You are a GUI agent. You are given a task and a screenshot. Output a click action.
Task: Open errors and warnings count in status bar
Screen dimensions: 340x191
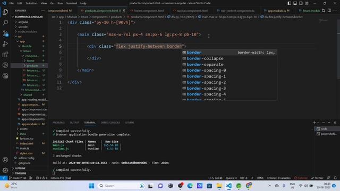[41, 178]
